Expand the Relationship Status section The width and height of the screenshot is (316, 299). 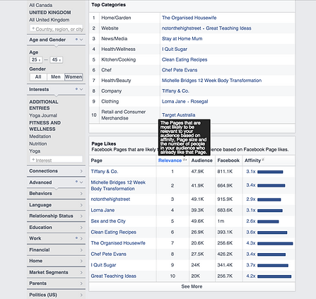[x=56, y=216]
